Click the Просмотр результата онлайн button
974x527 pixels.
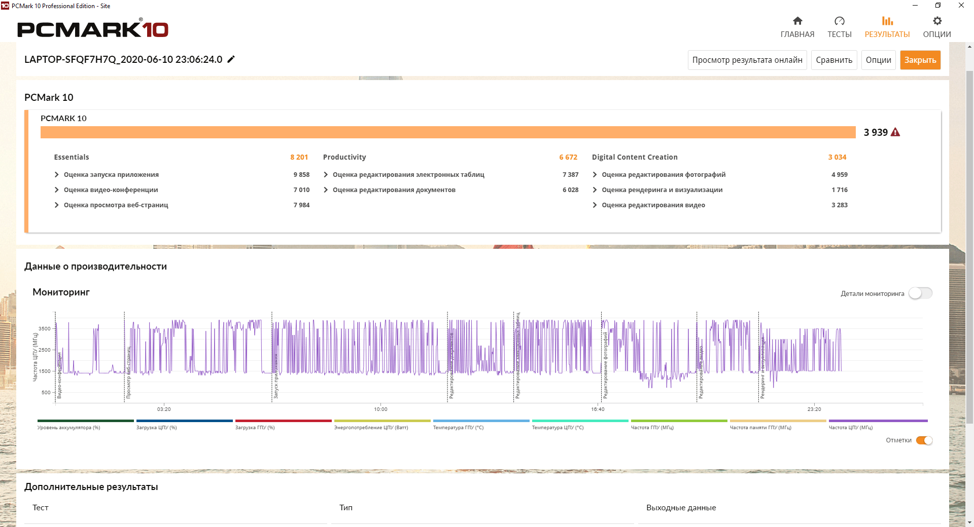747,60
